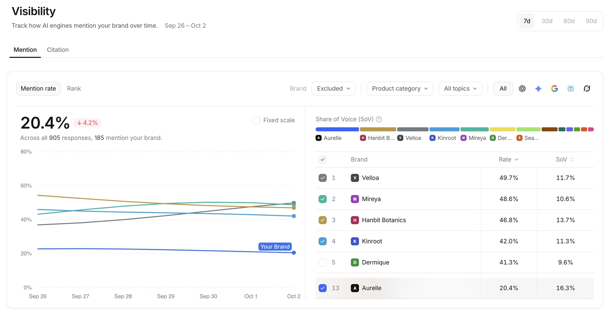Click Der... icon in SoV legend
This screenshot has height=312, width=610.
click(x=493, y=138)
